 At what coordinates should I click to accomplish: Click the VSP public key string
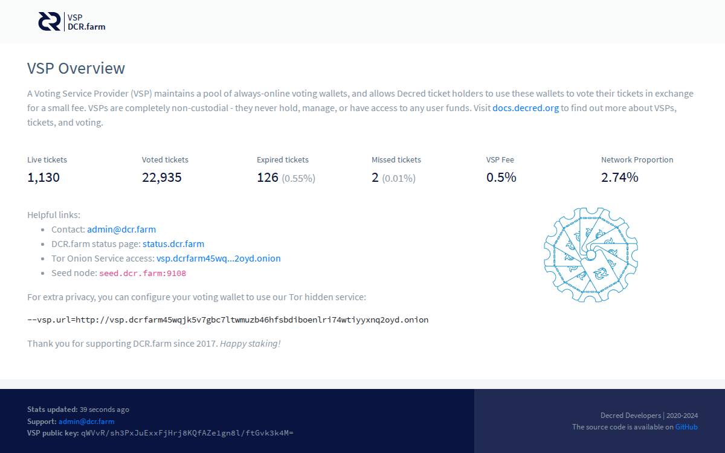pos(187,433)
